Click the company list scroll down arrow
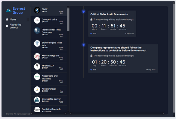The height and width of the screenshot is (119, 176). 68,111
